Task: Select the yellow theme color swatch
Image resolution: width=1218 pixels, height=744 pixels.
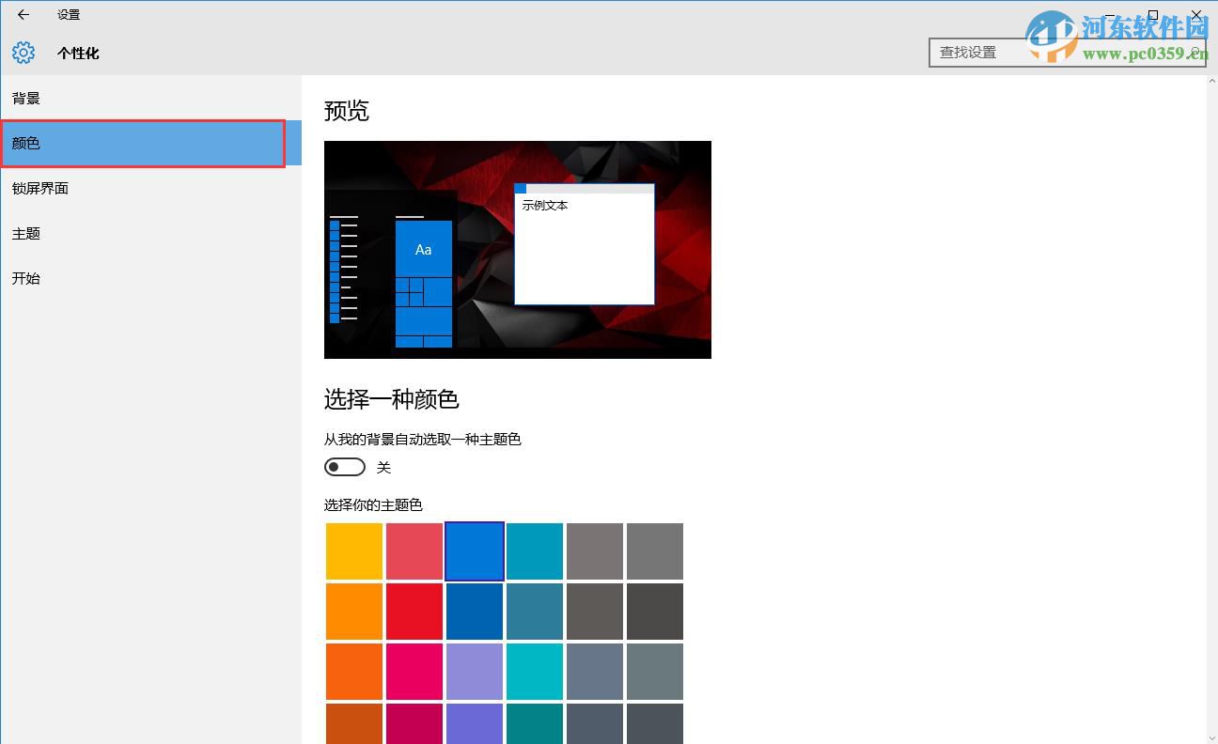Action: point(353,550)
